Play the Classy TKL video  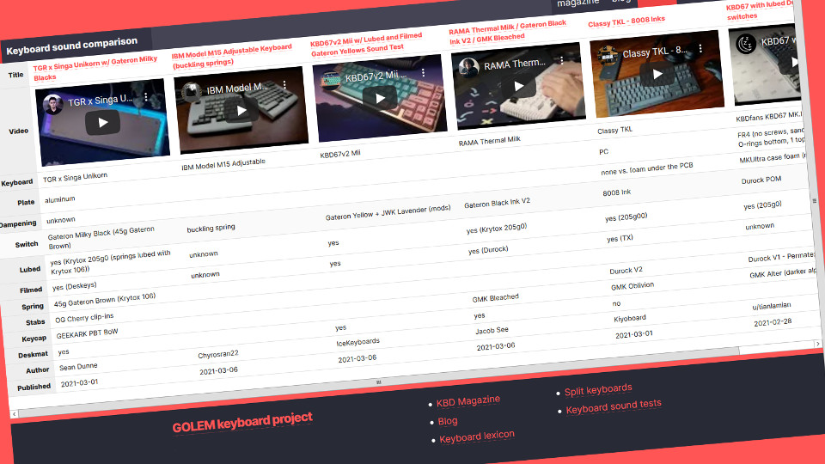(657, 74)
